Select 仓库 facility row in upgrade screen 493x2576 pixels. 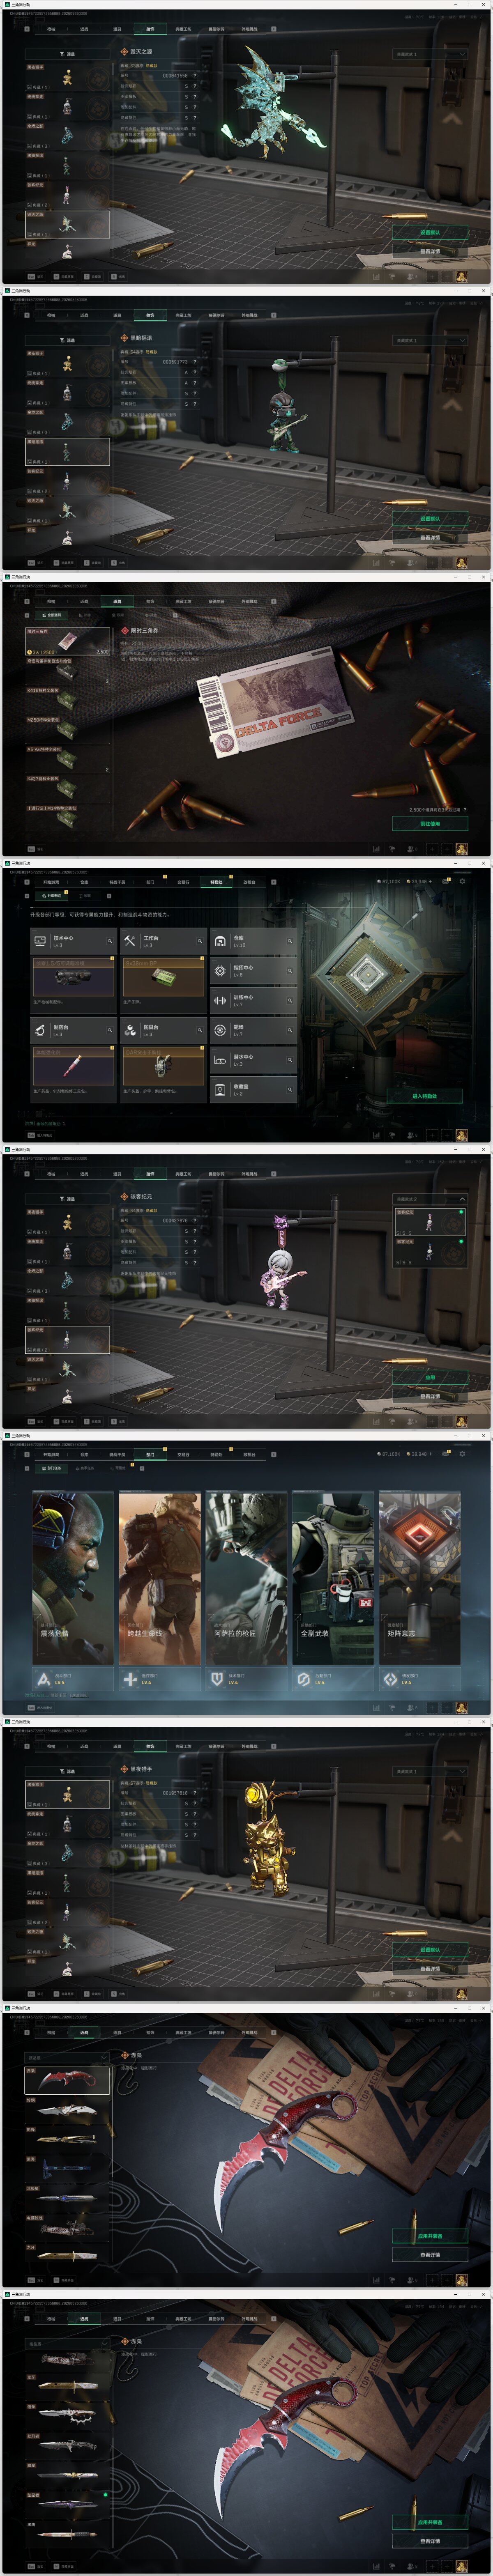pos(253,941)
